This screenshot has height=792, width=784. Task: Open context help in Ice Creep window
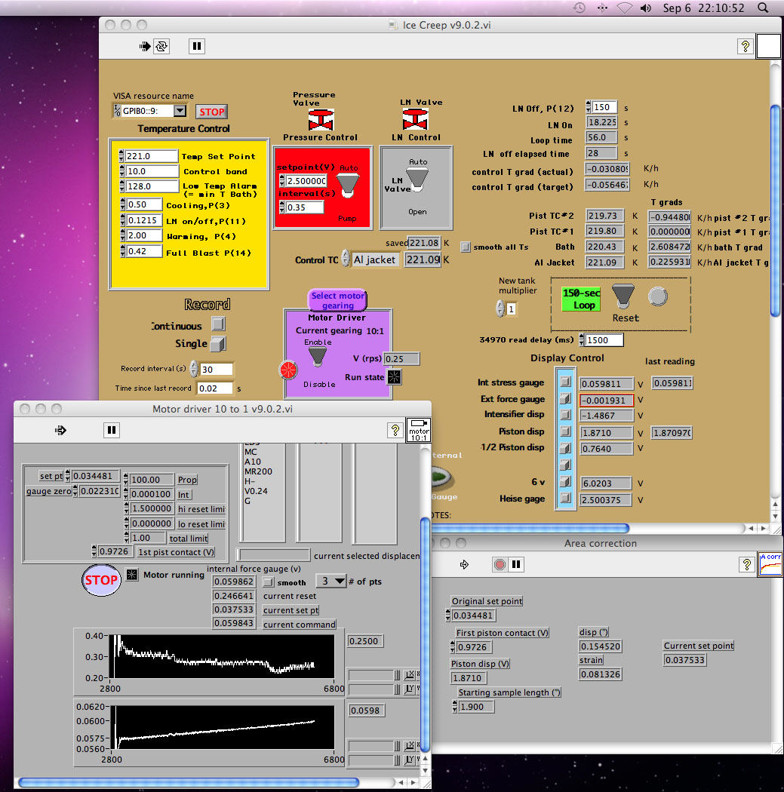click(x=744, y=46)
